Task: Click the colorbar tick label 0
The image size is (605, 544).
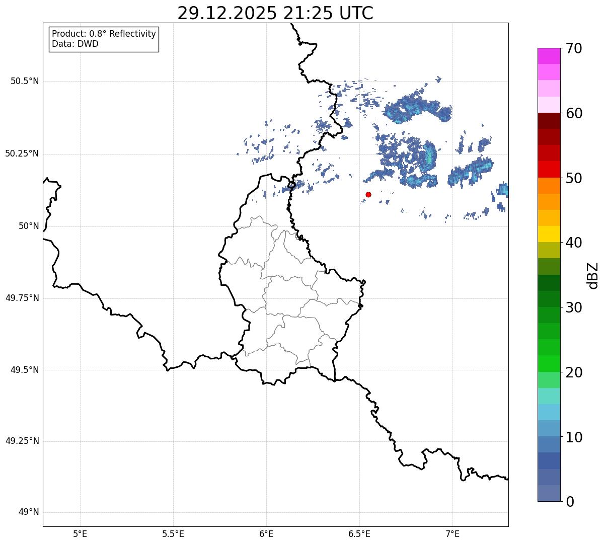Action: click(569, 502)
